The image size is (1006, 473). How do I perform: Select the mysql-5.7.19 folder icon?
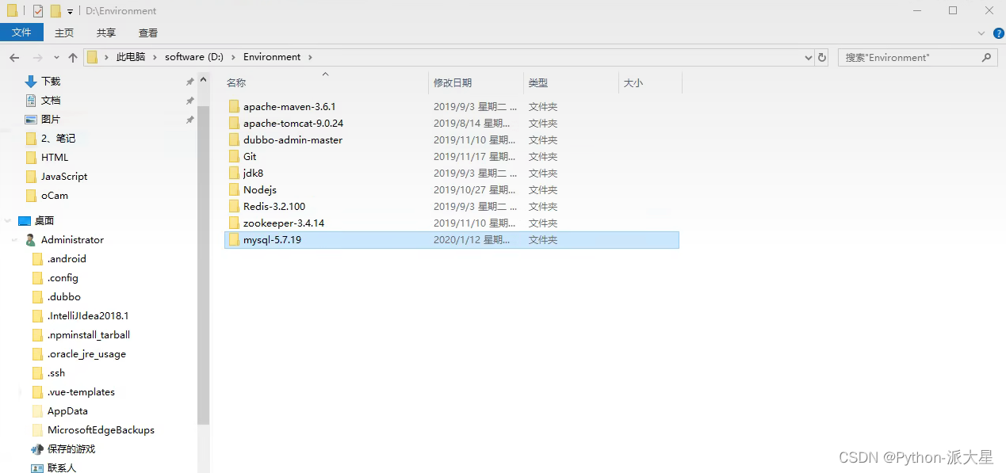234,239
